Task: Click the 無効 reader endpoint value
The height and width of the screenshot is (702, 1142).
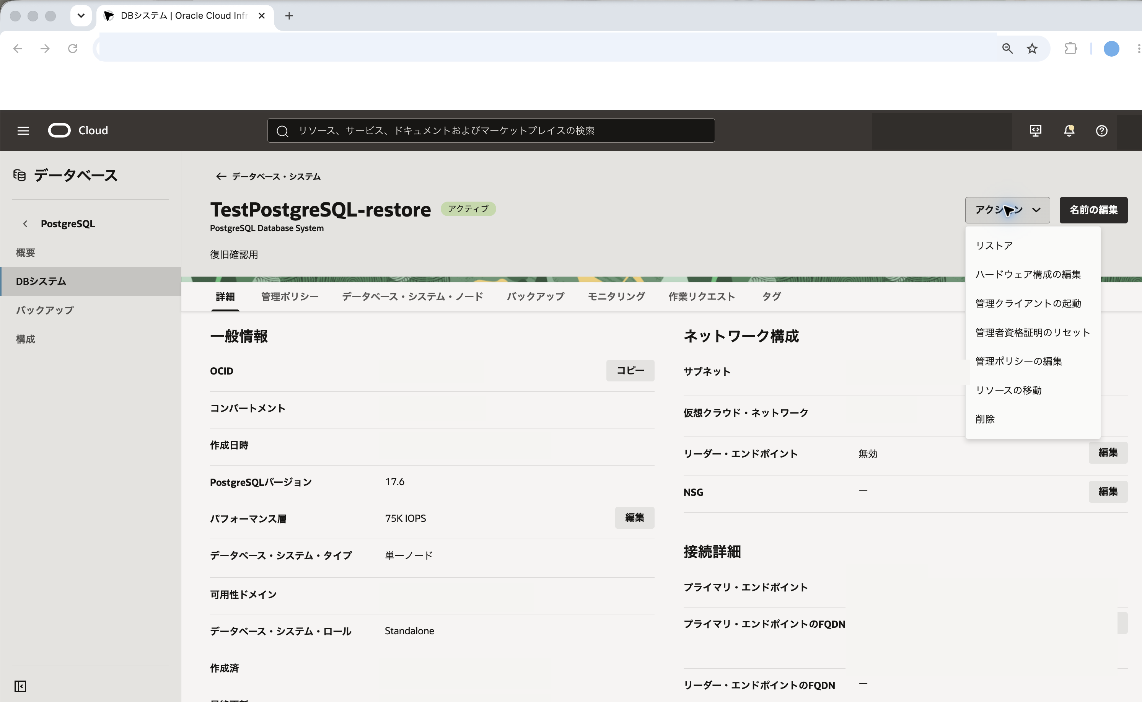Action: (x=868, y=454)
